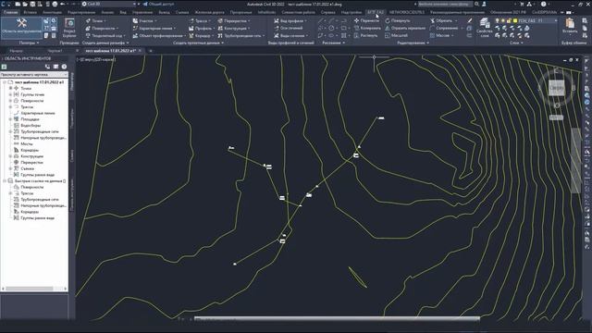Open Объект профилирования grading dropdown
This screenshot has height=333, width=592.
point(159,35)
